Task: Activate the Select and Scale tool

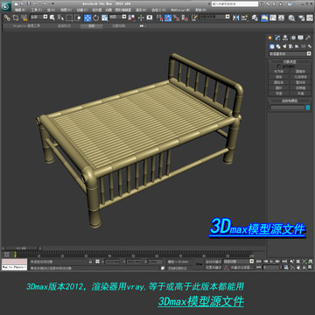Action: point(104,17)
